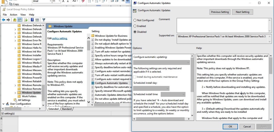Expand the Windows Update tree node
Viewport: 274px width, 132px height.
15,93
